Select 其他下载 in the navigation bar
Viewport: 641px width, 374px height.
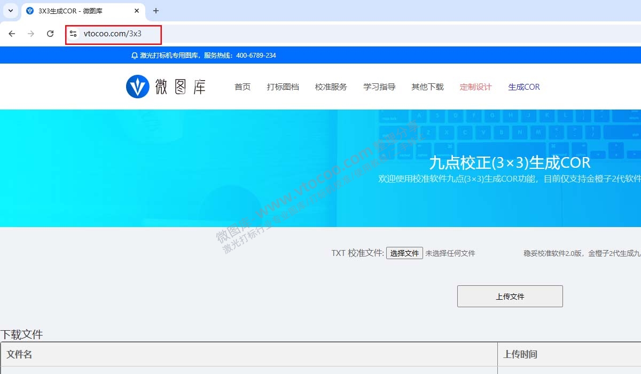click(427, 87)
